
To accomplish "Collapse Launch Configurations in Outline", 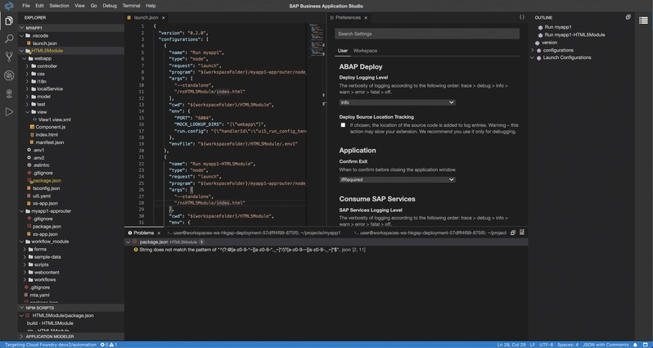I will pyautogui.click(x=532, y=58).
